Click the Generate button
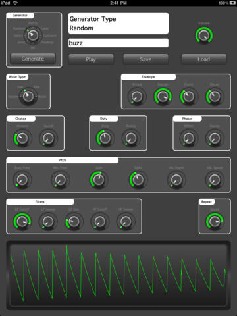The width and height of the screenshot is (237, 316). pos(33,59)
